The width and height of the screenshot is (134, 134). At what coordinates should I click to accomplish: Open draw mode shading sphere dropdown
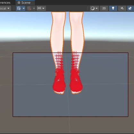94,8
